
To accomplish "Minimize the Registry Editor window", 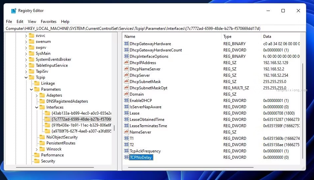I will pyautogui.click(x=268, y=11).
